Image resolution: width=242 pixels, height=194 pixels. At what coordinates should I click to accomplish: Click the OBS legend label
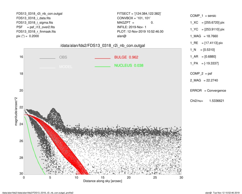(x=63, y=57)
